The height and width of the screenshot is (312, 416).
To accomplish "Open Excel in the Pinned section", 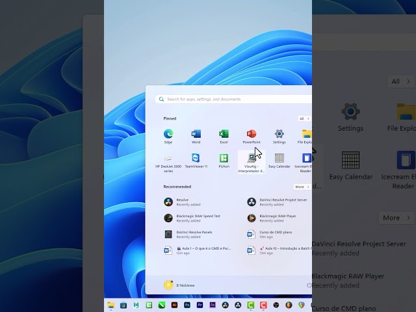I will pyautogui.click(x=224, y=136).
